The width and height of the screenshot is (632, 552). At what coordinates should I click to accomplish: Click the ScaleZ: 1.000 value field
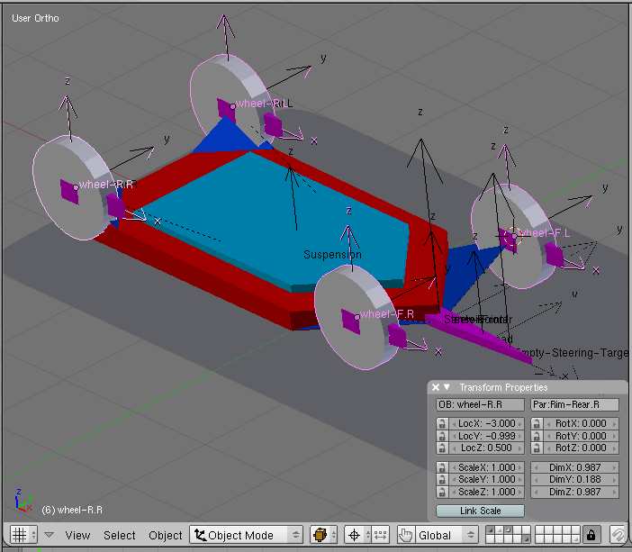[486, 492]
